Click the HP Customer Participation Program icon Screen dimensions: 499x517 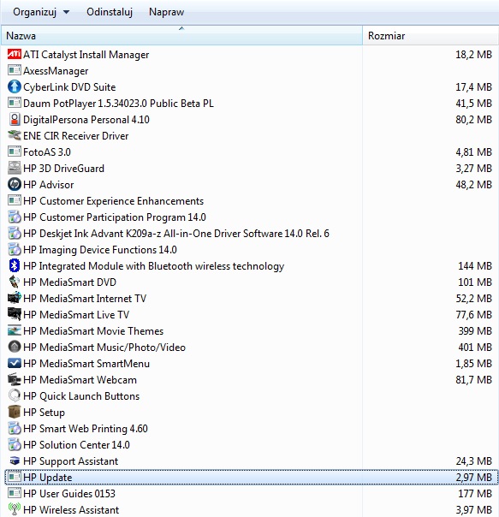(15, 217)
